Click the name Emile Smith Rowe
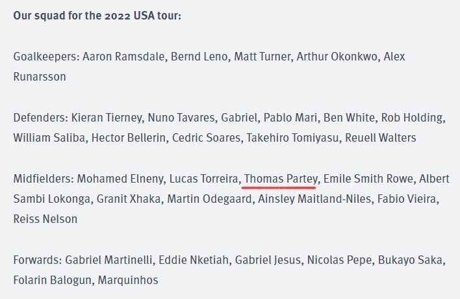Image resolution: width=460 pixels, height=299 pixels. point(368,179)
